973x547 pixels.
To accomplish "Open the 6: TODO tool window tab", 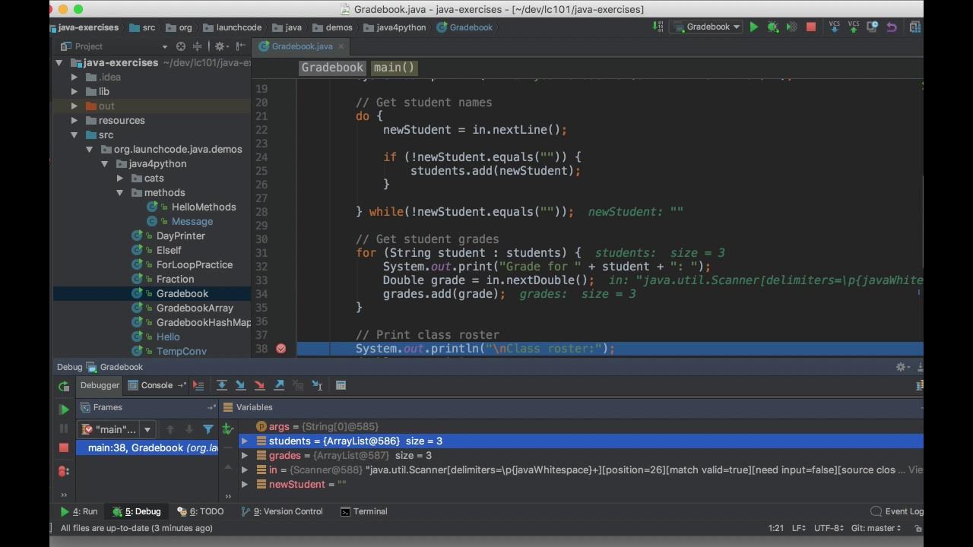I will point(201,511).
